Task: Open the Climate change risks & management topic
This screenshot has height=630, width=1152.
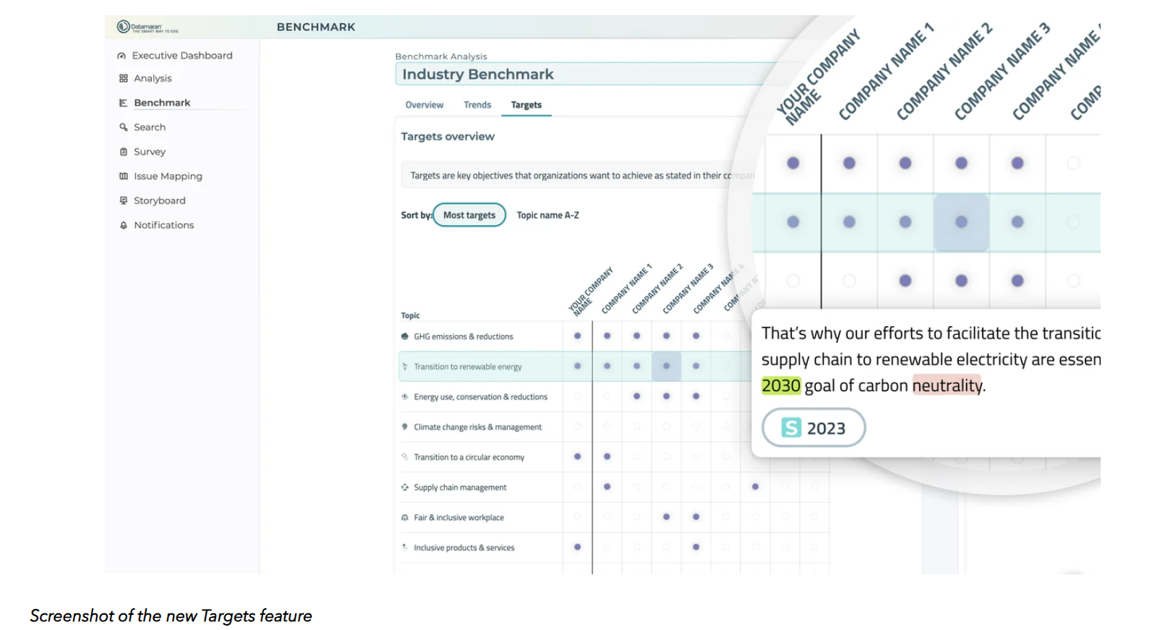Action: (477, 427)
